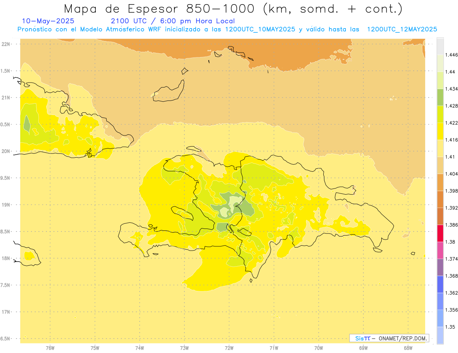The image size is (458, 353).
Task: Select the tan swatch between 1.41 and 1.404
Action: [440, 165]
